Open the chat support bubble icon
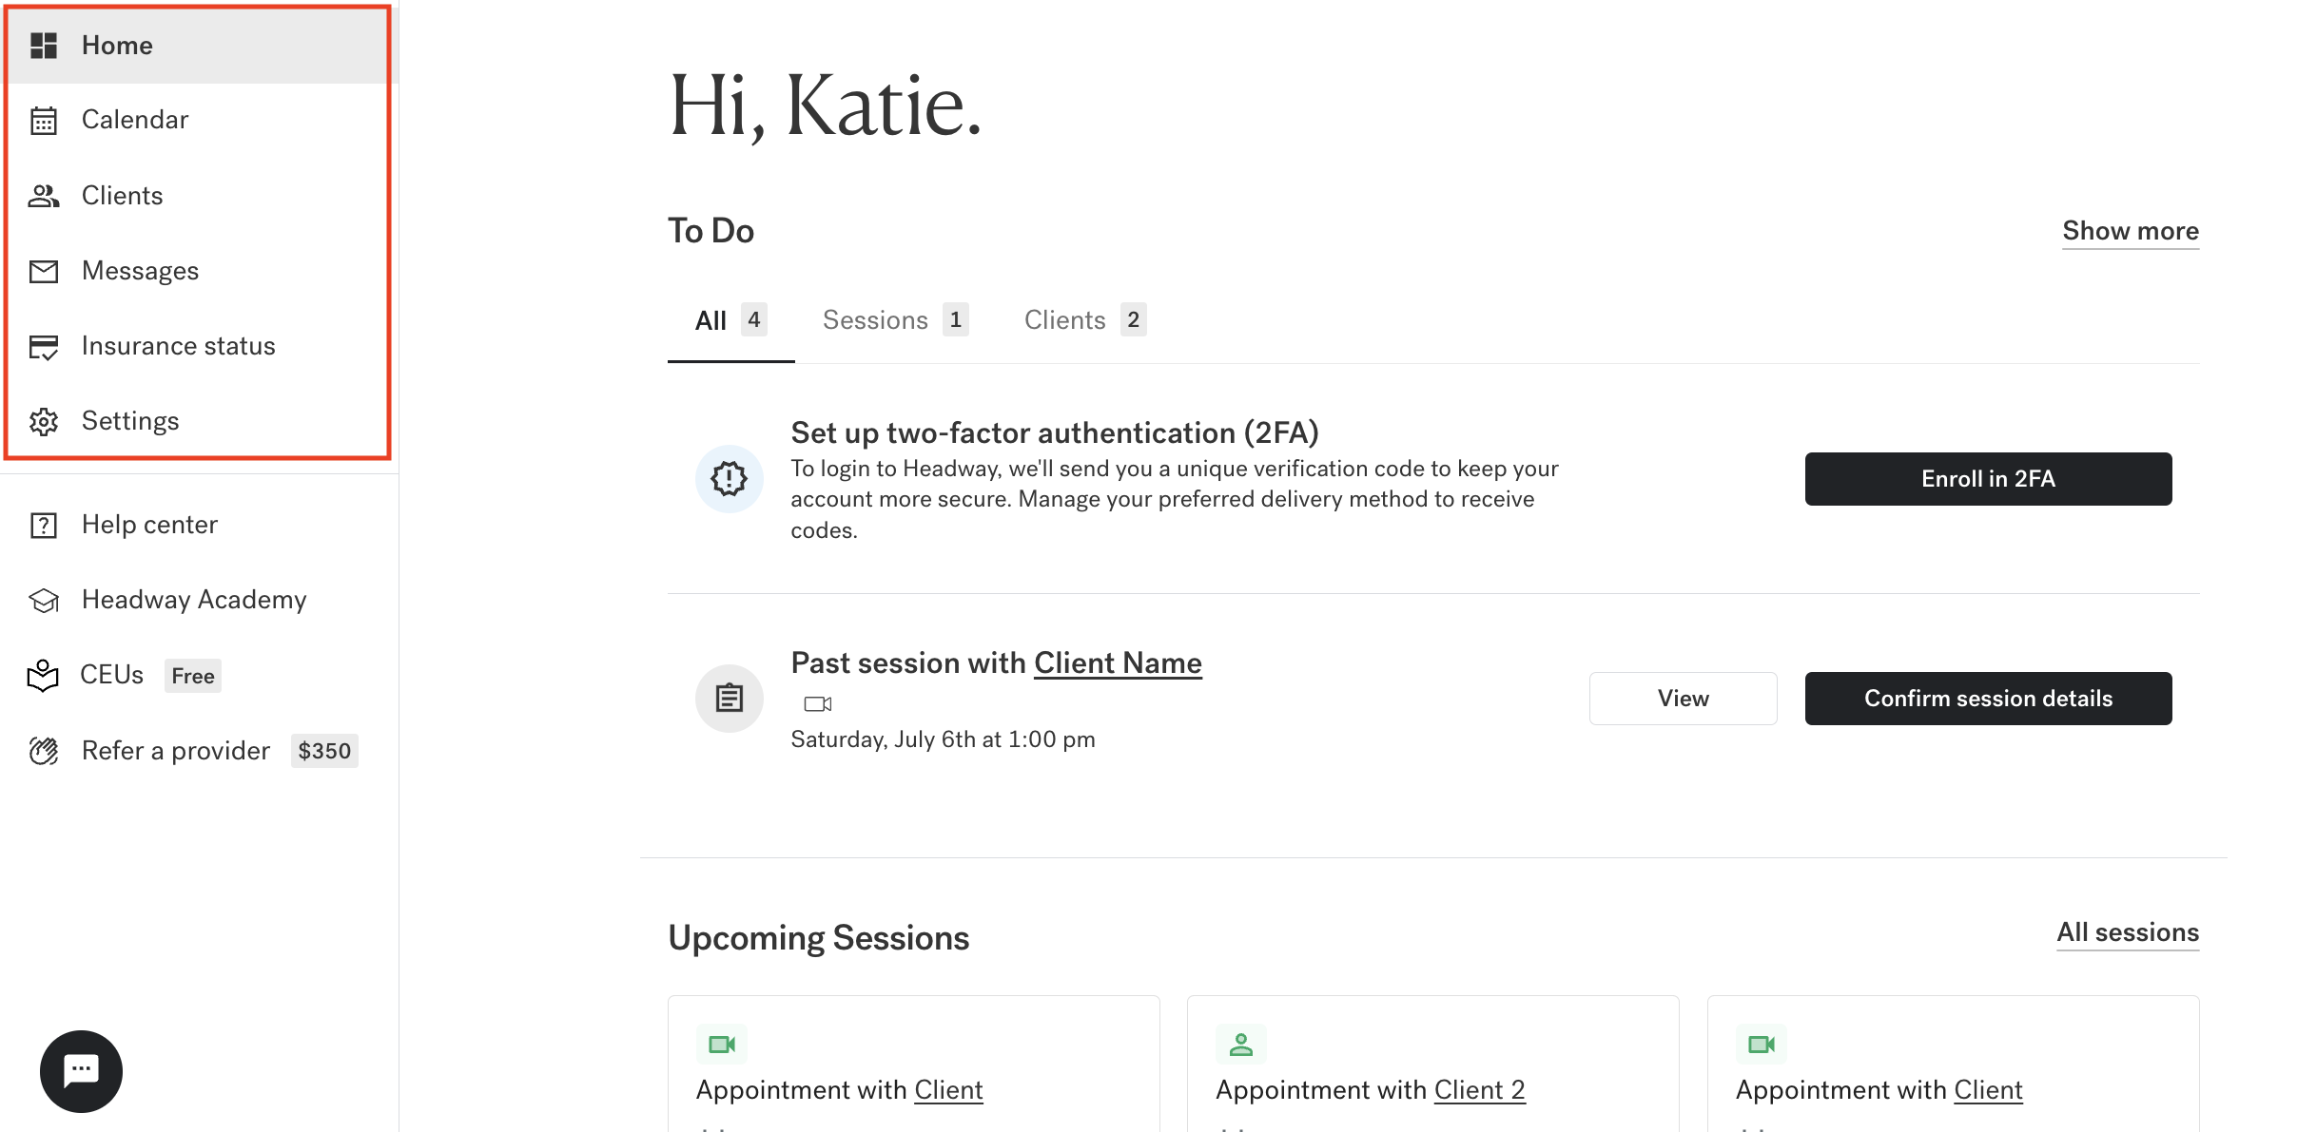Viewport: 2317px width, 1132px height. pyautogui.click(x=81, y=1071)
